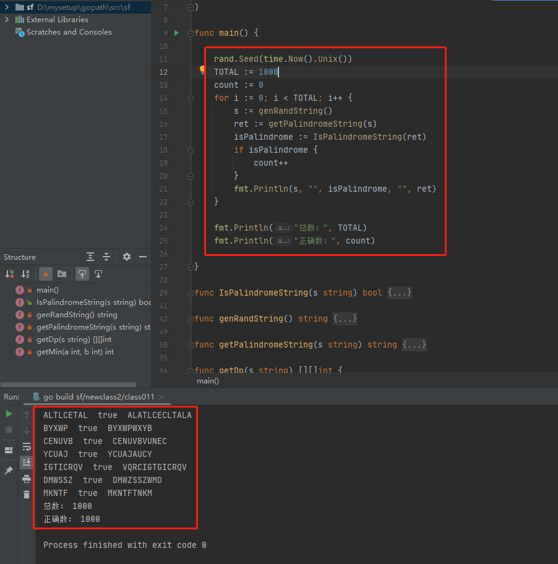
Task: Select getPalindromeString in Structure list
Action: pyautogui.click(x=93, y=327)
